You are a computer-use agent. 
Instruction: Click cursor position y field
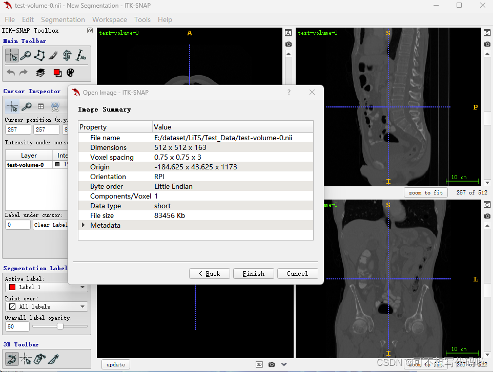pos(47,129)
